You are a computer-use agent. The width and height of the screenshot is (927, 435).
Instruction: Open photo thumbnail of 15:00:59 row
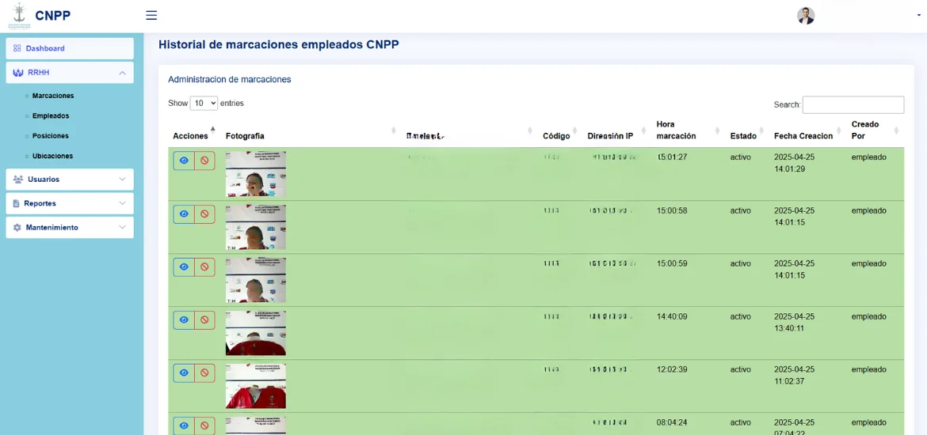point(255,280)
